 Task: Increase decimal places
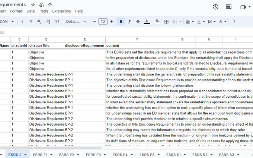click(x=48, y=22)
